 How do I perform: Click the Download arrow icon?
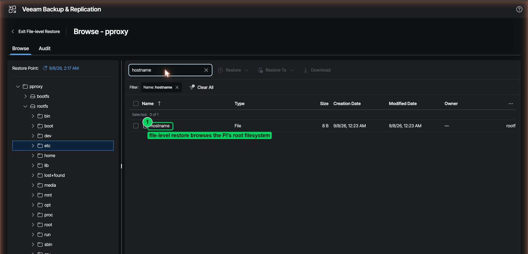click(305, 70)
